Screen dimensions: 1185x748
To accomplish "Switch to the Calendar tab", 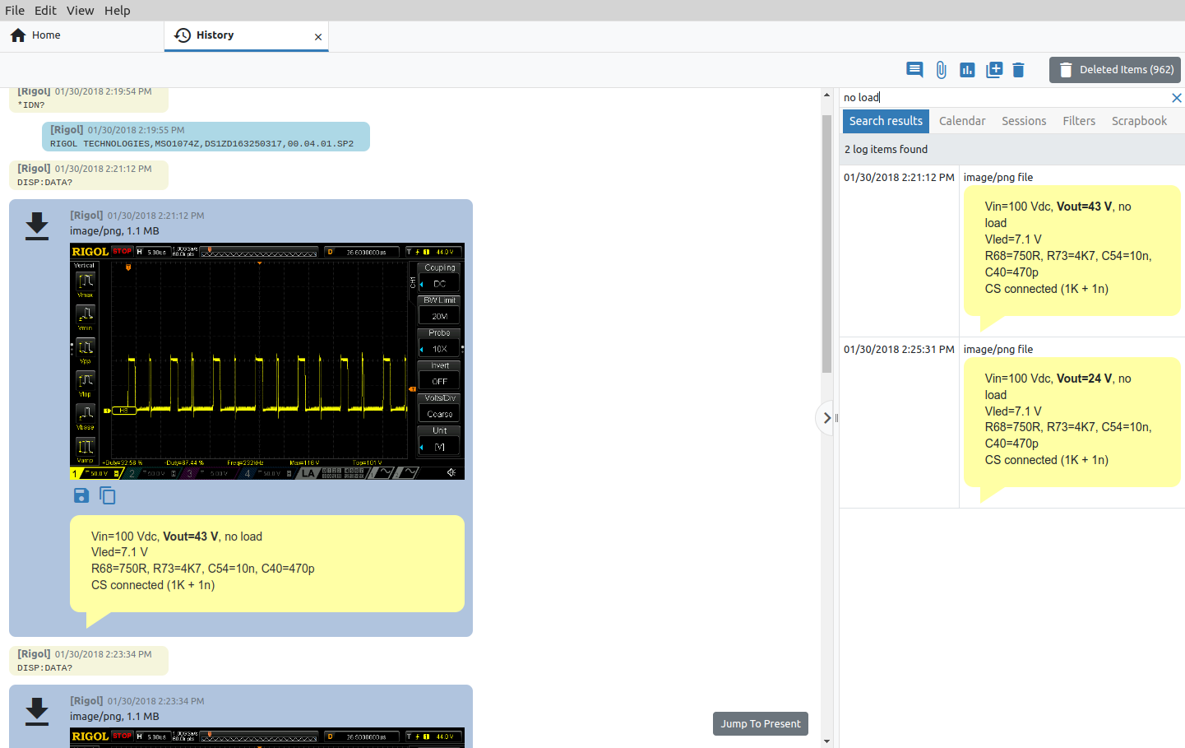I will click(962, 121).
